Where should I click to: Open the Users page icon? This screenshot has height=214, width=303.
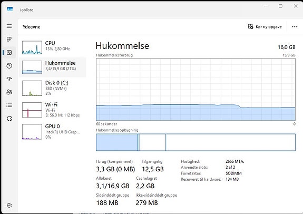coord(9,92)
